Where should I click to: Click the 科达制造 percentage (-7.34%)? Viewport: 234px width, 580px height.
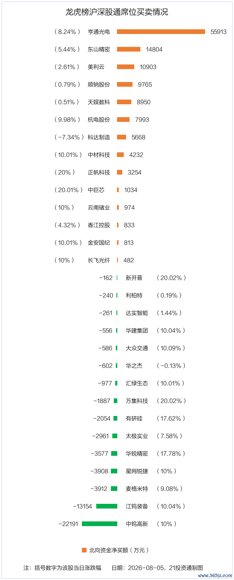click(69, 137)
